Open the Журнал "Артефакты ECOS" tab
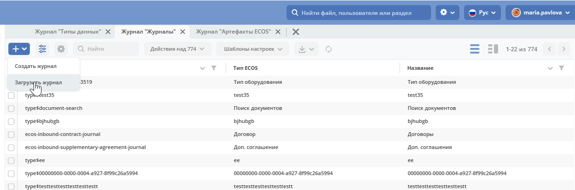 (x=234, y=32)
